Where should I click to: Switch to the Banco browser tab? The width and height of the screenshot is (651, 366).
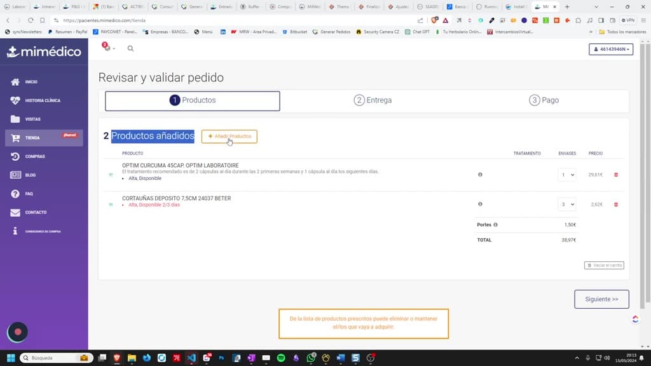coord(456,6)
